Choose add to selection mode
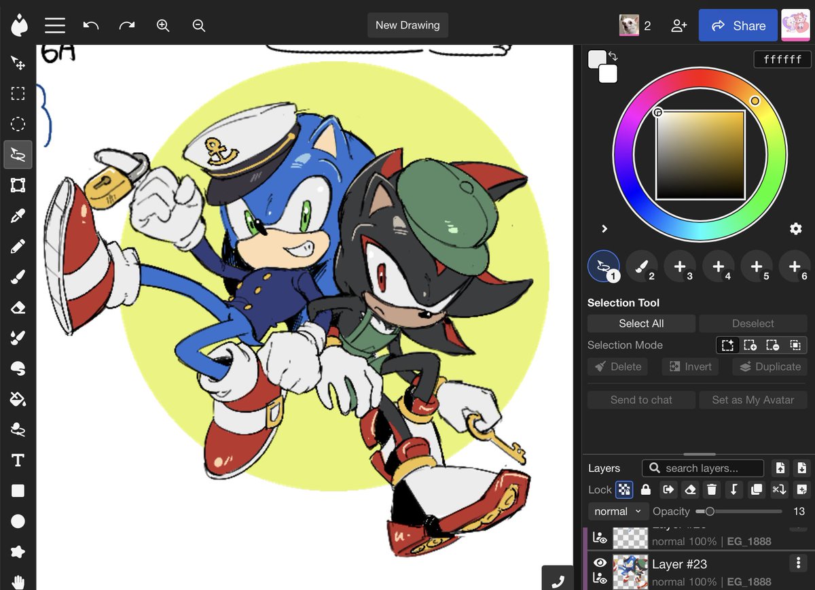Viewport: 815px width, 590px height. point(750,345)
